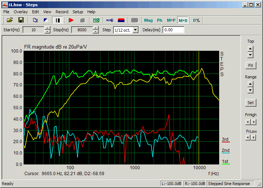Click the Fit button
This screenshot has width=263, height=188.
point(250,65)
